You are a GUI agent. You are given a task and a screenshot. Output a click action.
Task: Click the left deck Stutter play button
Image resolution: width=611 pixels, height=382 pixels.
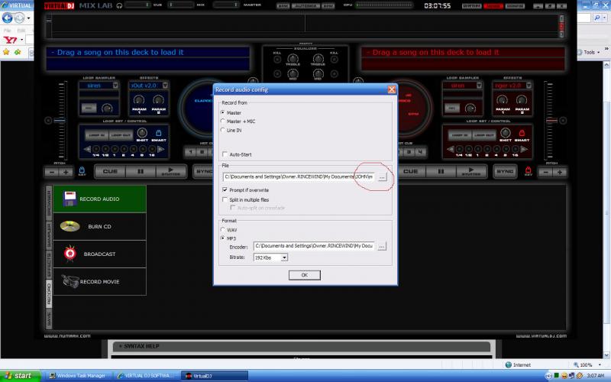170,171
